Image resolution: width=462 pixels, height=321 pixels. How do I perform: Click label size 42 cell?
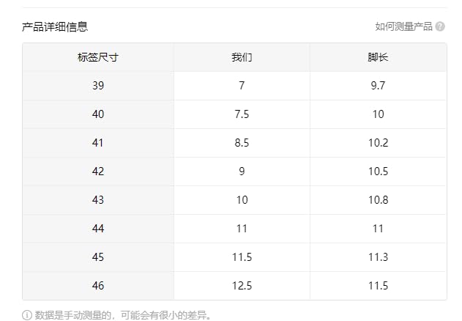pos(98,171)
